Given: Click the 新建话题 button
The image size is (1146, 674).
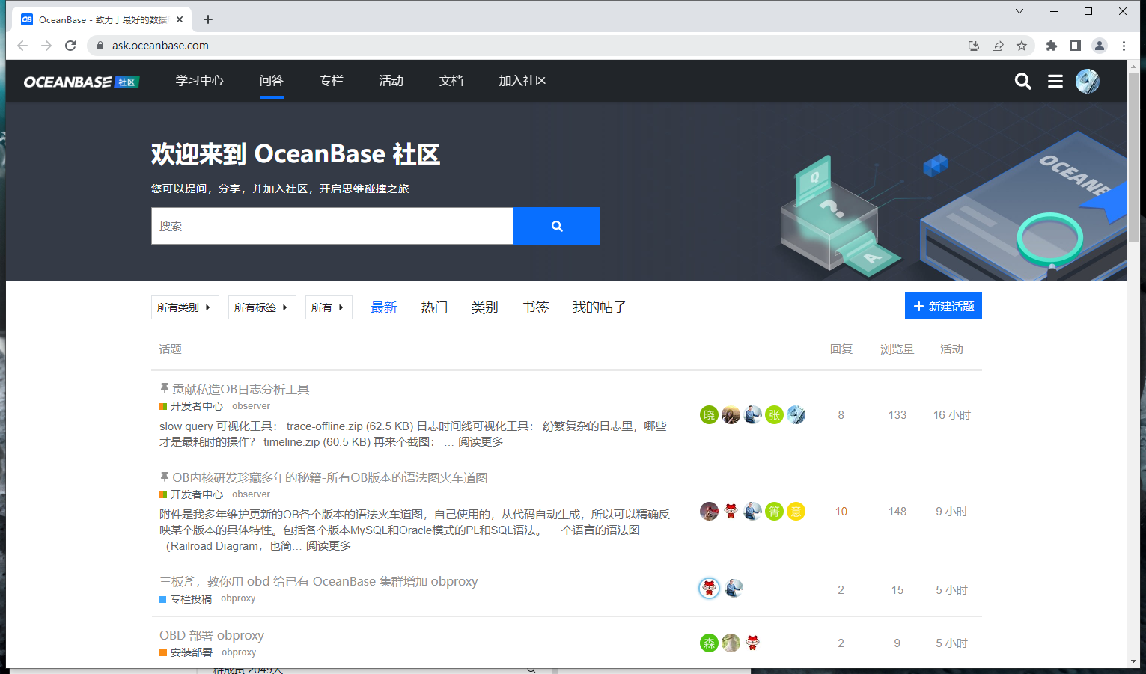Looking at the screenshot, I should [943, 306].
